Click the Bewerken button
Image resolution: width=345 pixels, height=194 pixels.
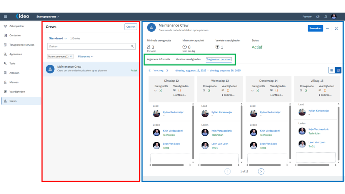(315, 29)
